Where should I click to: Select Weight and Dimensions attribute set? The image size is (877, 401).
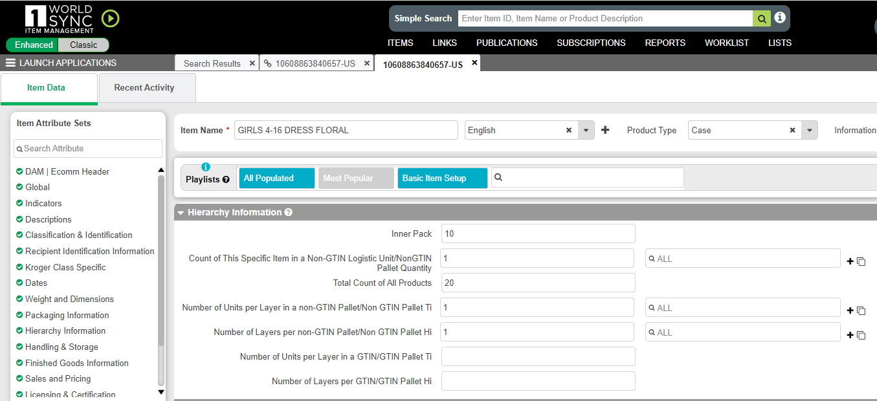point(69,299)
